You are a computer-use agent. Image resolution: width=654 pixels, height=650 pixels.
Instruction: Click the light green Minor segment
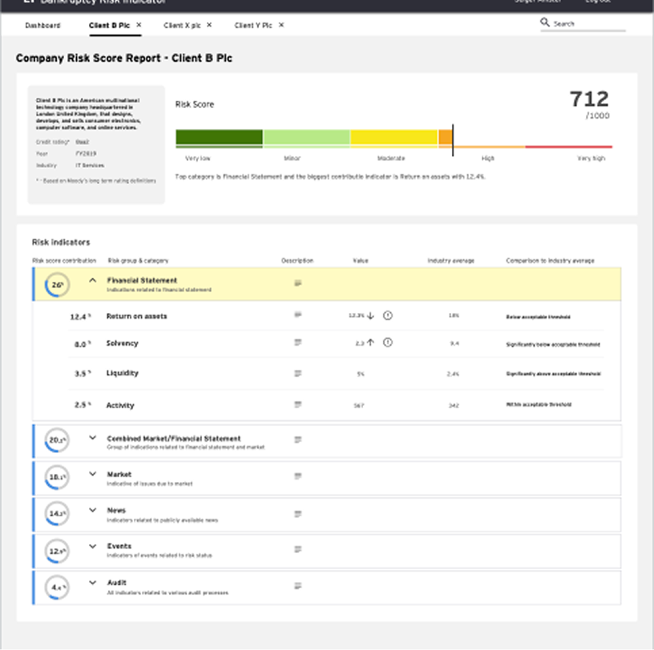(x=306, y=137)
